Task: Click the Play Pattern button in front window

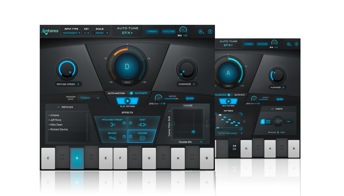Action: tap(128, 101)
